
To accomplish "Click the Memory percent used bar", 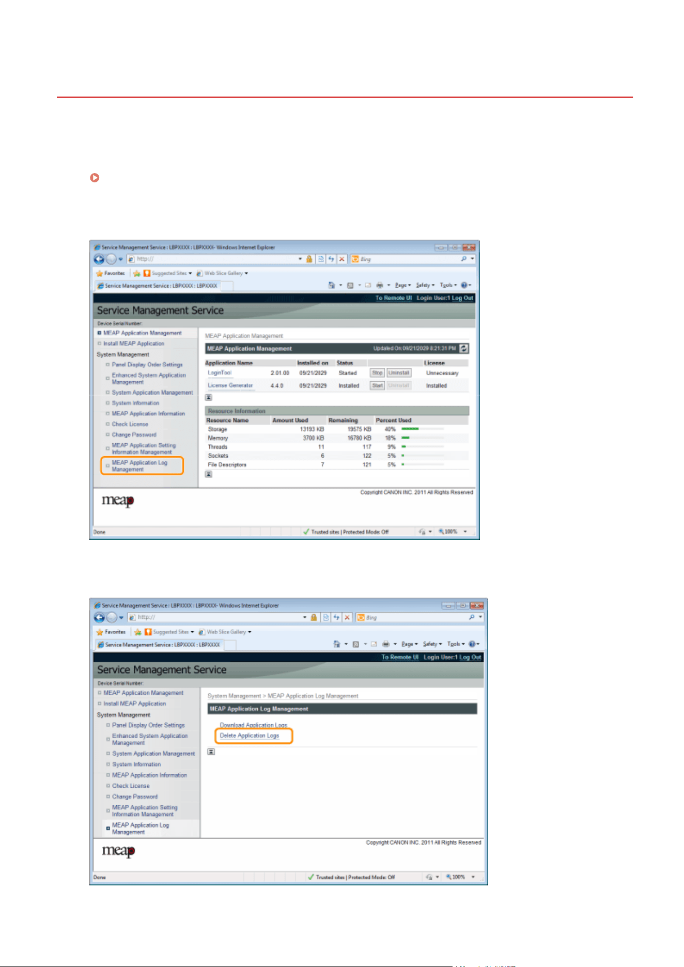I will pos(423,438).
